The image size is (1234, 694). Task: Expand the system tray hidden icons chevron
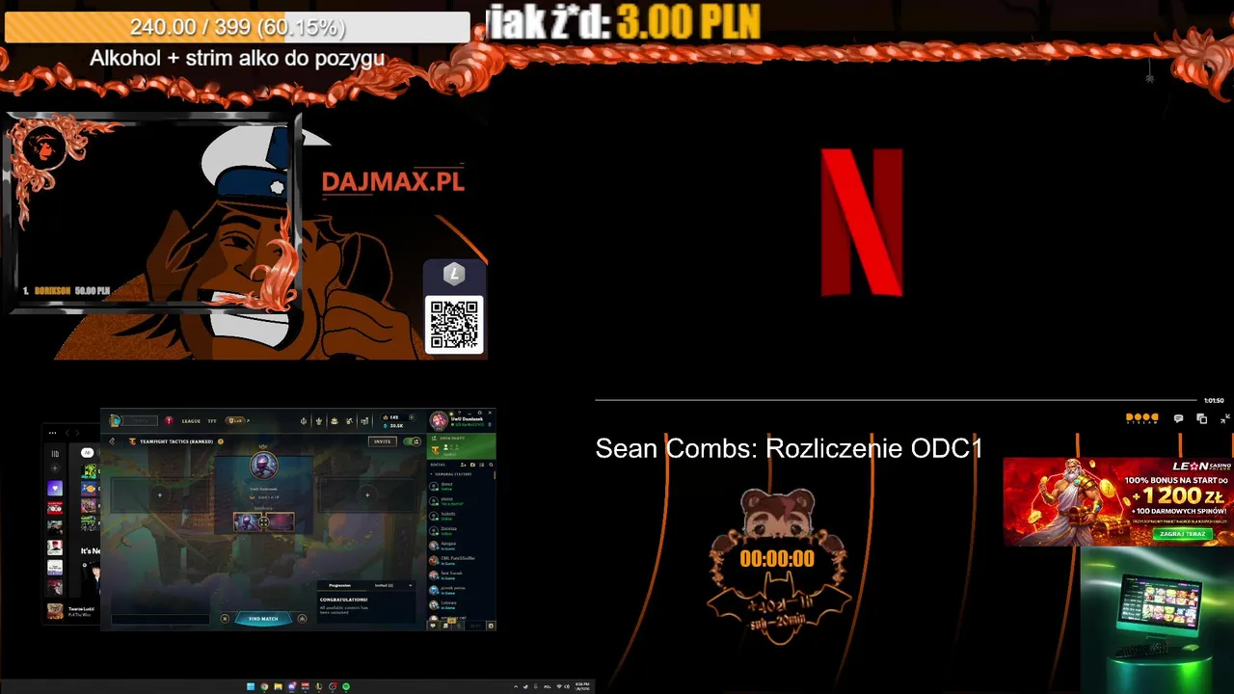(x=516, y=686)
